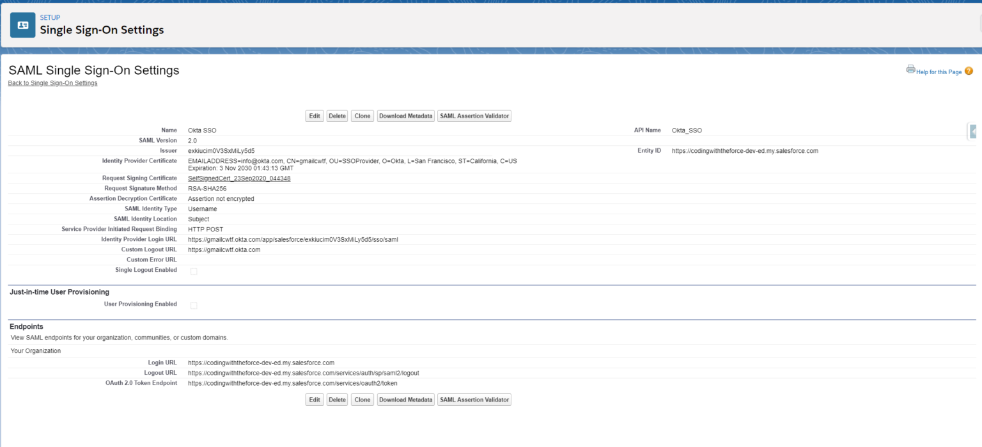The width and height of the screenshot is (982, 447).
Task: Enable the User Provisioning Enabled checkbox
Action: coord(194,305)
